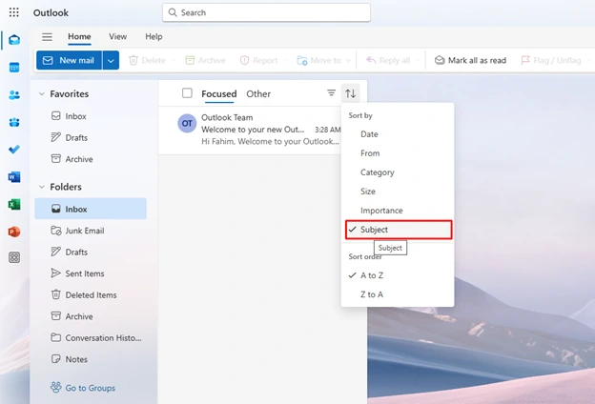
Task: Click the search magnifier icon
Action: point(173,12)
